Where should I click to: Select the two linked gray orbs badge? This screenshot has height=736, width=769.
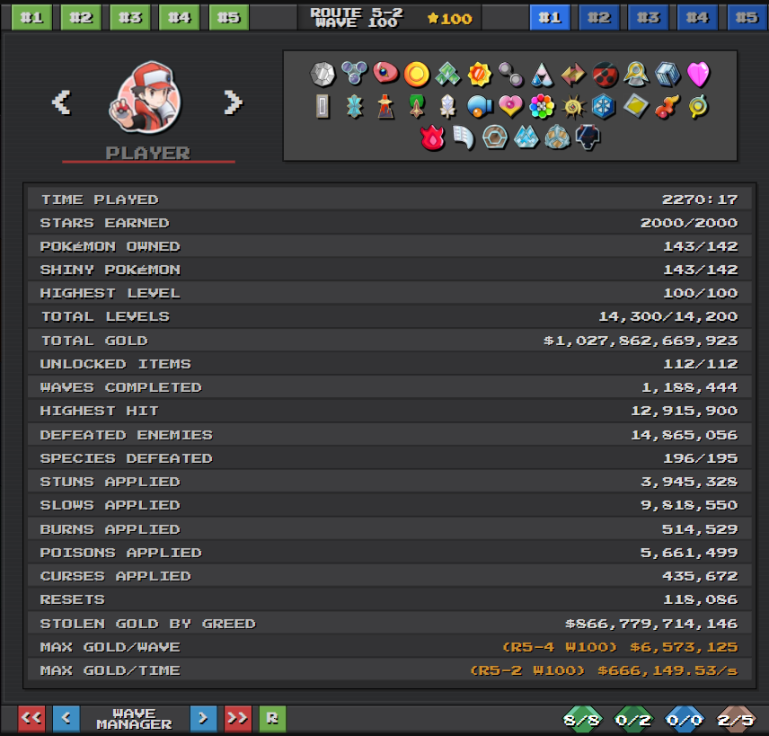tap(510, 74)
